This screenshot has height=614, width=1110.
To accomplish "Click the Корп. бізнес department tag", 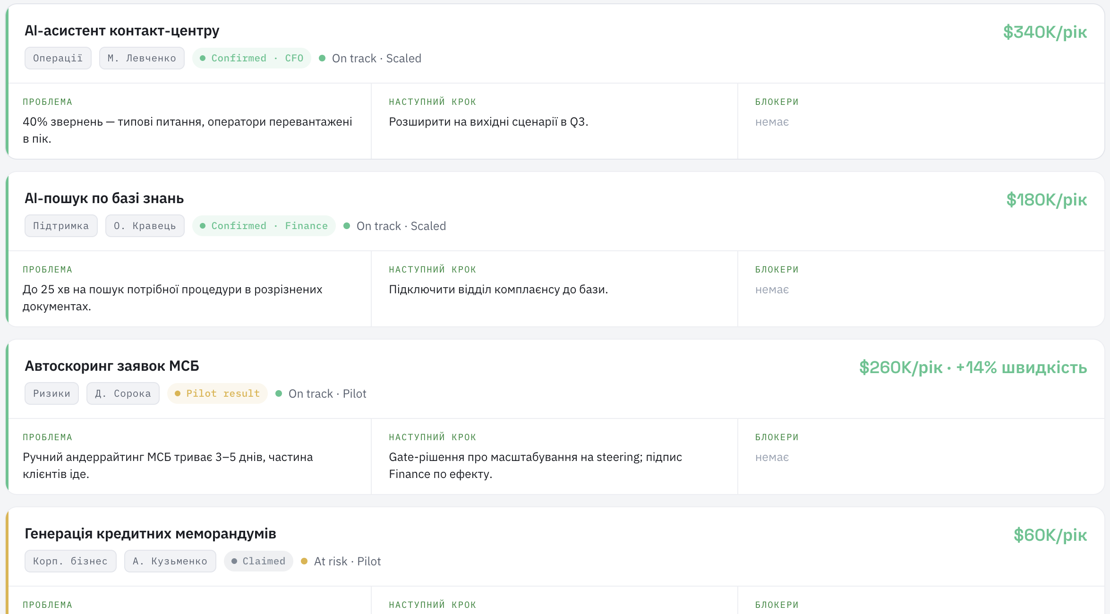I will [x=70, y=561].
